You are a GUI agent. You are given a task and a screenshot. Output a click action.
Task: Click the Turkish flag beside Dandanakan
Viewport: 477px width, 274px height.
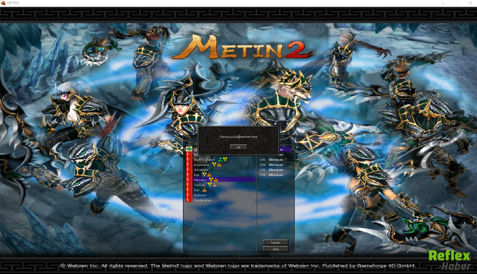(x=189, y=200)
